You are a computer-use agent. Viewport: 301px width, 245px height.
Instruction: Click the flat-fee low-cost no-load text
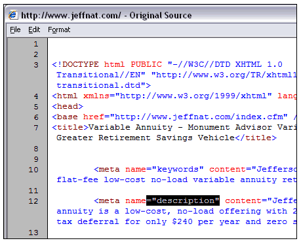tap(122, 179)
